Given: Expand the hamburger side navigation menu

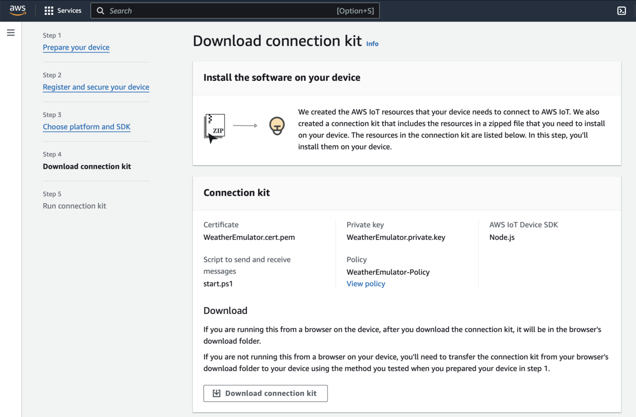Looking at the screenshot, I should tap(10, 33).
